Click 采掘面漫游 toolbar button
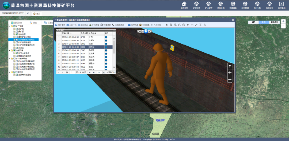Screen dimensions: 289x141 coord(118,25)
